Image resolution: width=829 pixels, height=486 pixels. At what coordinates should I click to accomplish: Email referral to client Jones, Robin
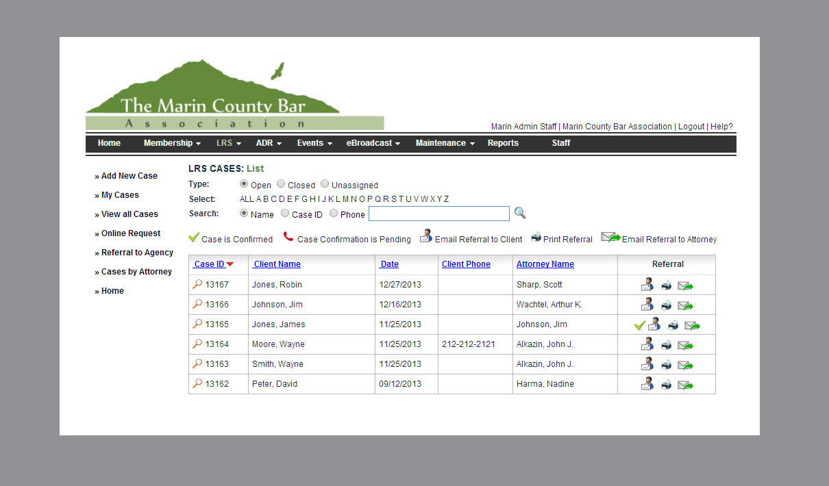pyautogui.click(x=647, y=285)
